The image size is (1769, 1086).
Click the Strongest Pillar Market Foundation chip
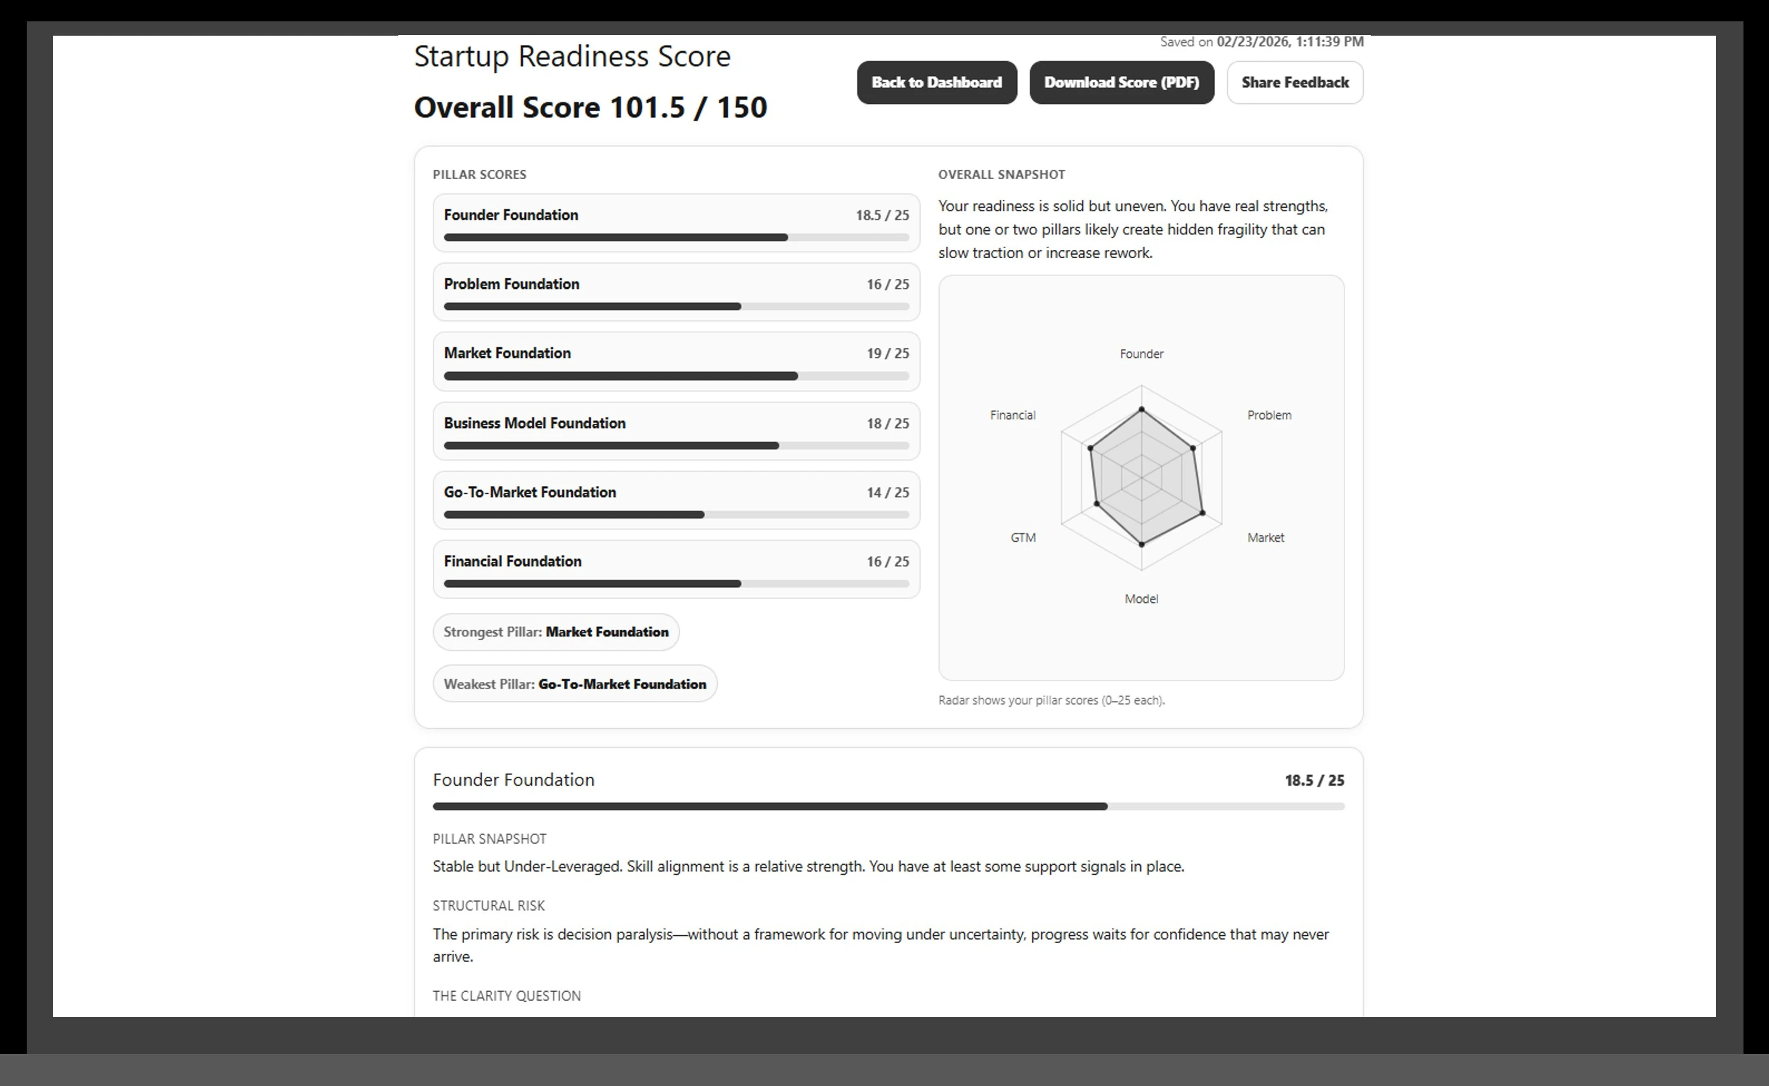[556, 632]
